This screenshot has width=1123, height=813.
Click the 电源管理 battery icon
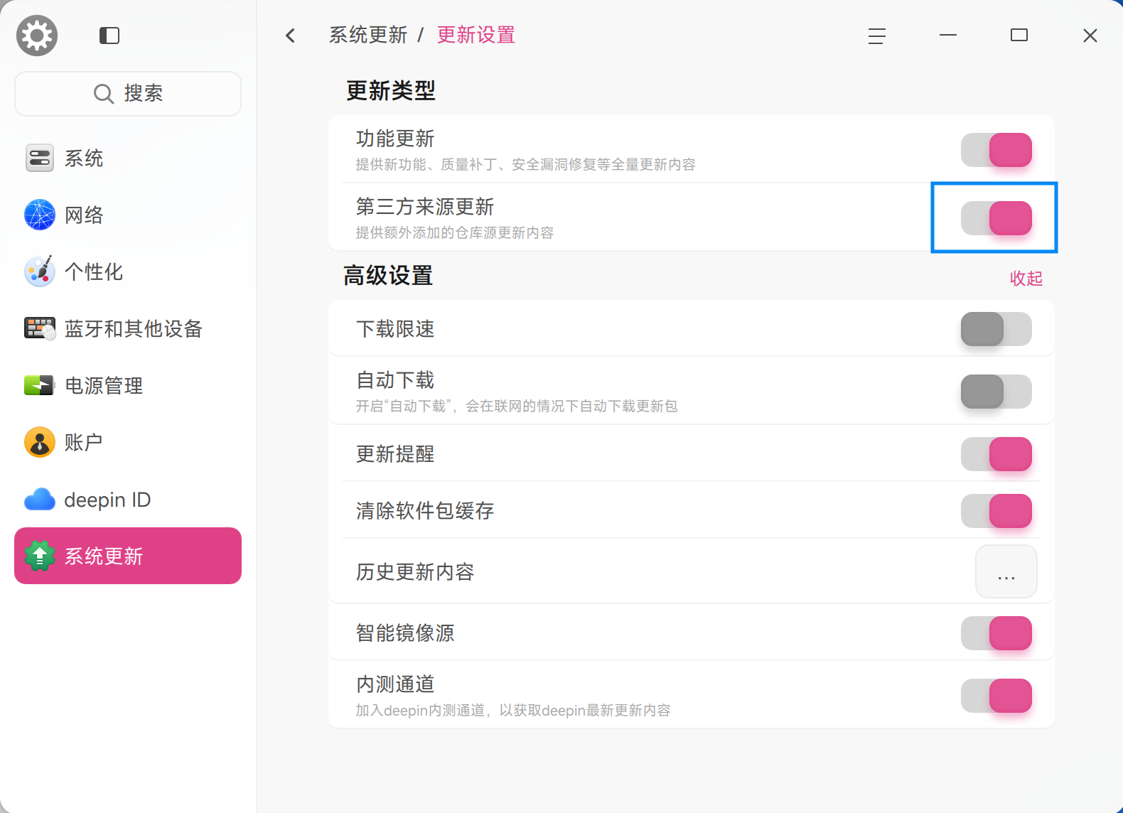[40, 385]
